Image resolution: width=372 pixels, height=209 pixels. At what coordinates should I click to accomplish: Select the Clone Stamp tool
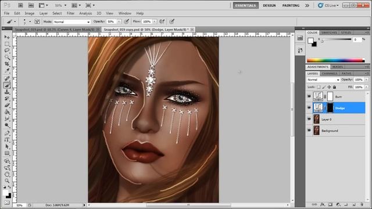pos(7,92)
